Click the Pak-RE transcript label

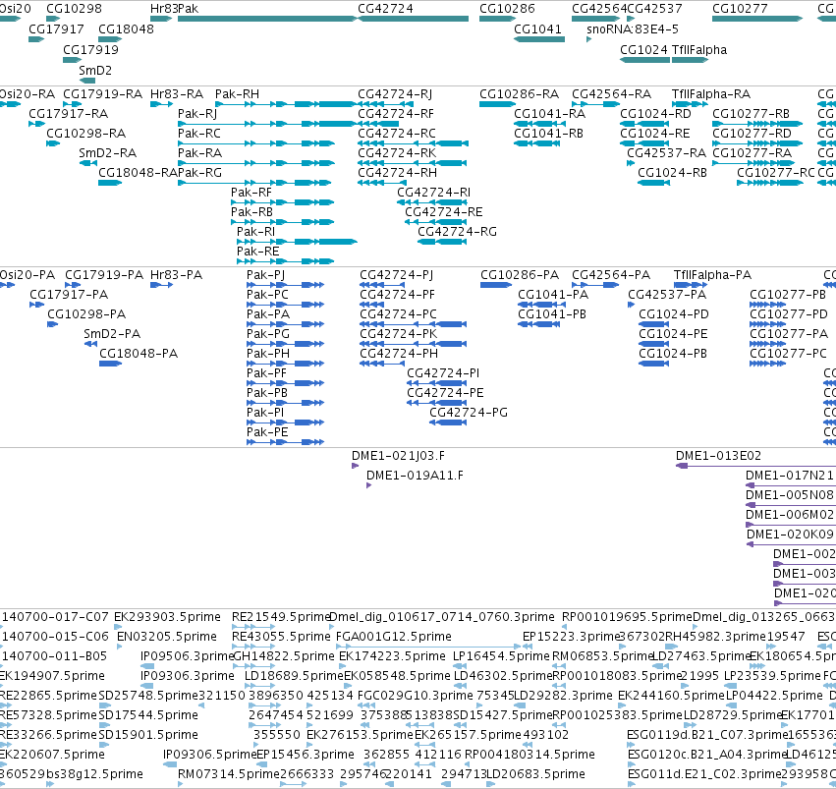pos(258,253)
